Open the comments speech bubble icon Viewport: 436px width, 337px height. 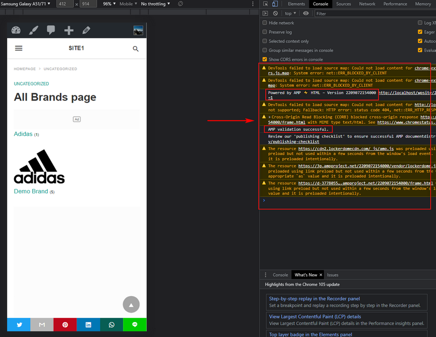(51, 30)
